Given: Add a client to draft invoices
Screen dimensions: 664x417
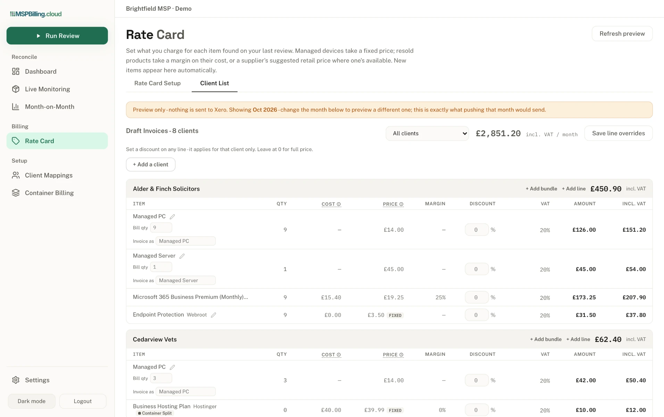Looking at the screenshot, I should click(151, 165).
